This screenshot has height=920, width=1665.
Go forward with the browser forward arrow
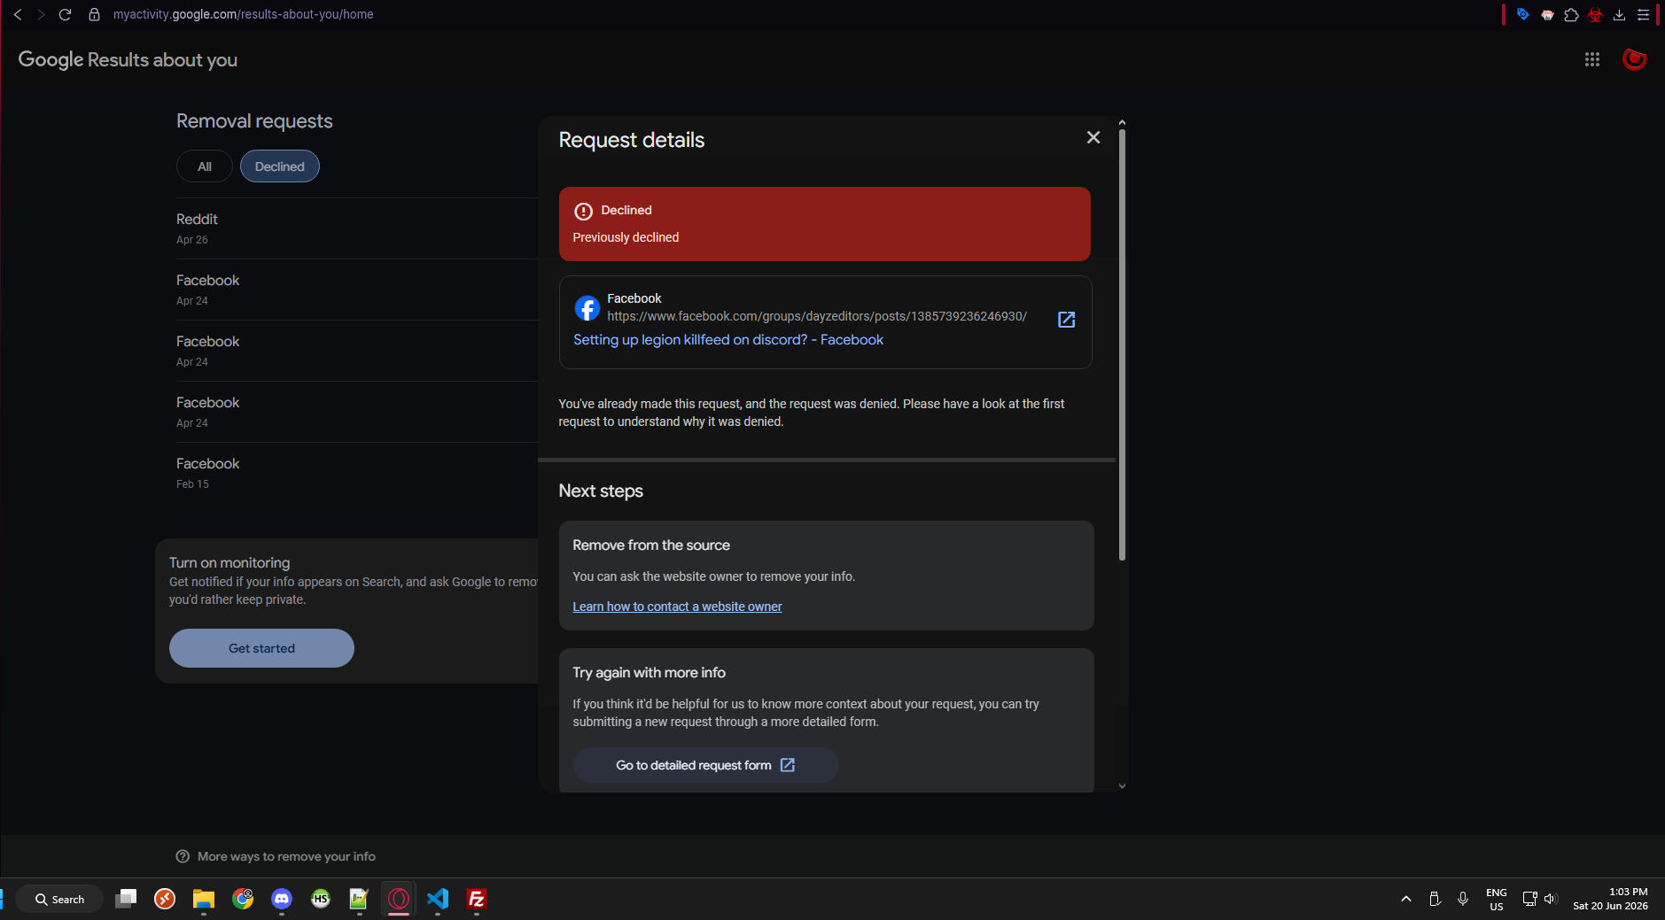[x=41, y=14]
